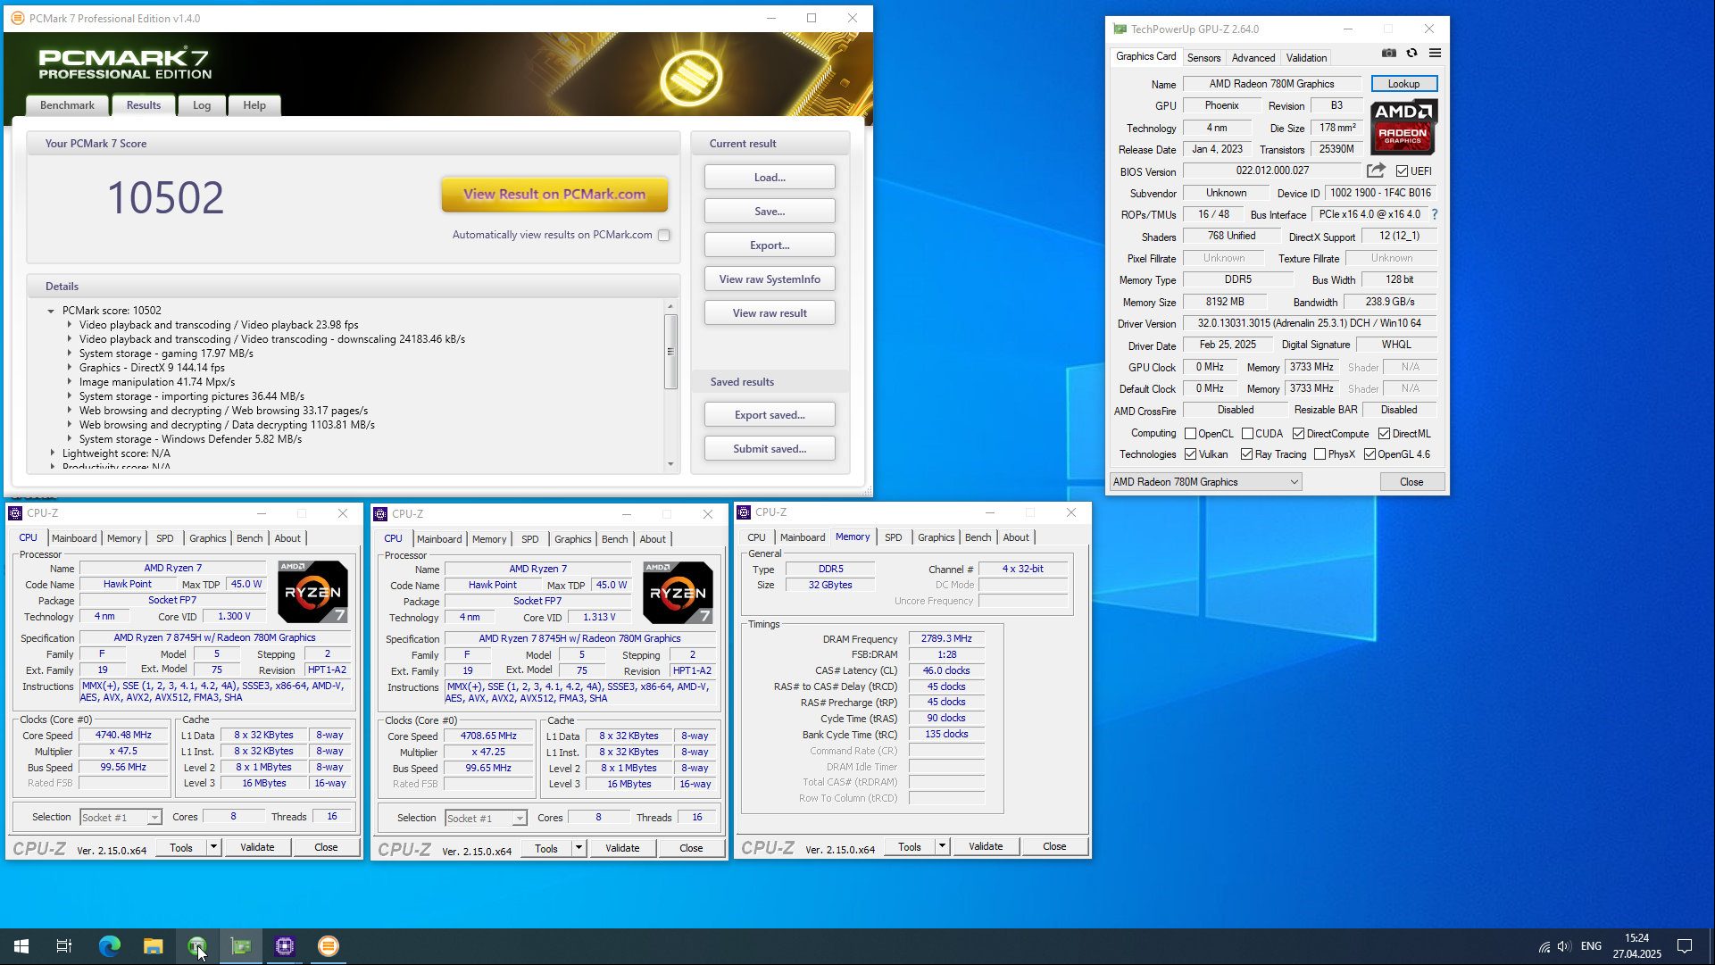Open the SPD tab in memory CPU-Z window
This screenshot has width=1715, height=965.
pyautogui.click(x=893, y=537)
